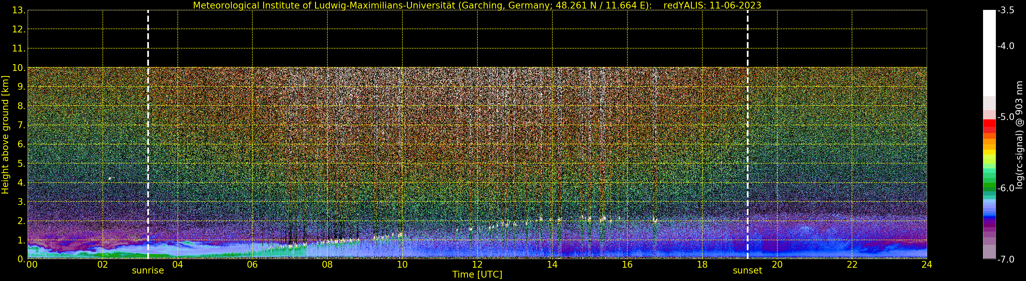Click the '08' time tick label

point(327,265)
